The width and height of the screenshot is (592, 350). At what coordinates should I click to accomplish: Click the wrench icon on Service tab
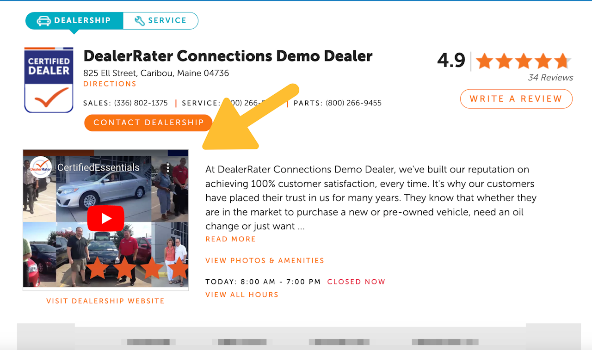[x=140, y=21]
